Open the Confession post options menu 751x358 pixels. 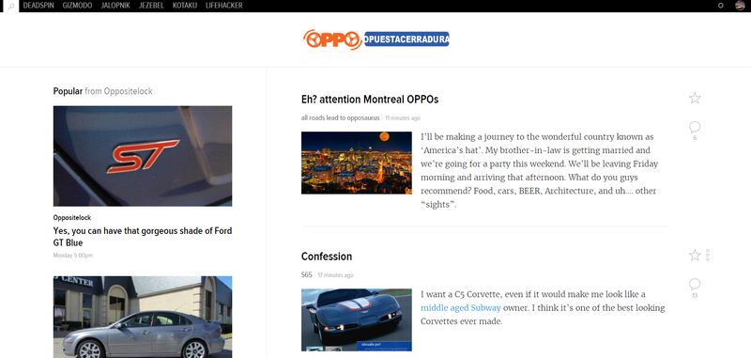(x=708, y=255)
